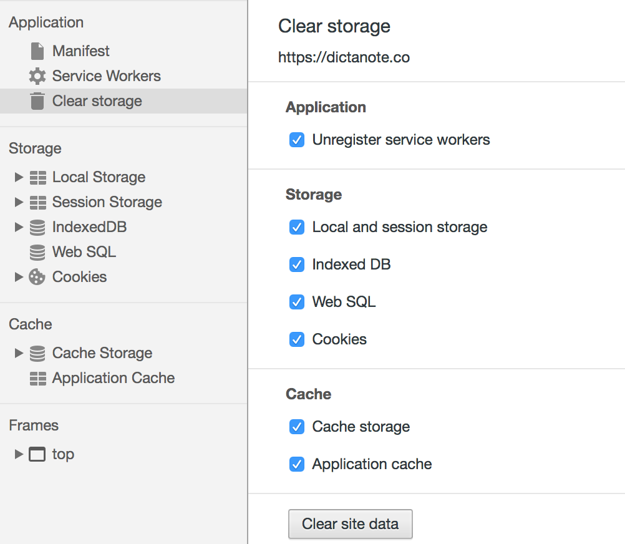Click the Manifest document icon
This screenshot has width=625, height=544.
click(37, 51)
